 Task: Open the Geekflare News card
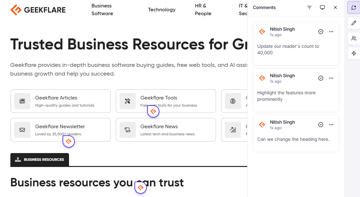coord(166,130)
